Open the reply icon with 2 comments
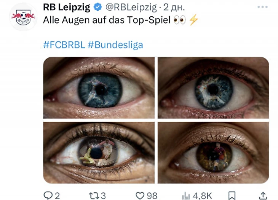278x200 pixels. [x=48, y=195]
